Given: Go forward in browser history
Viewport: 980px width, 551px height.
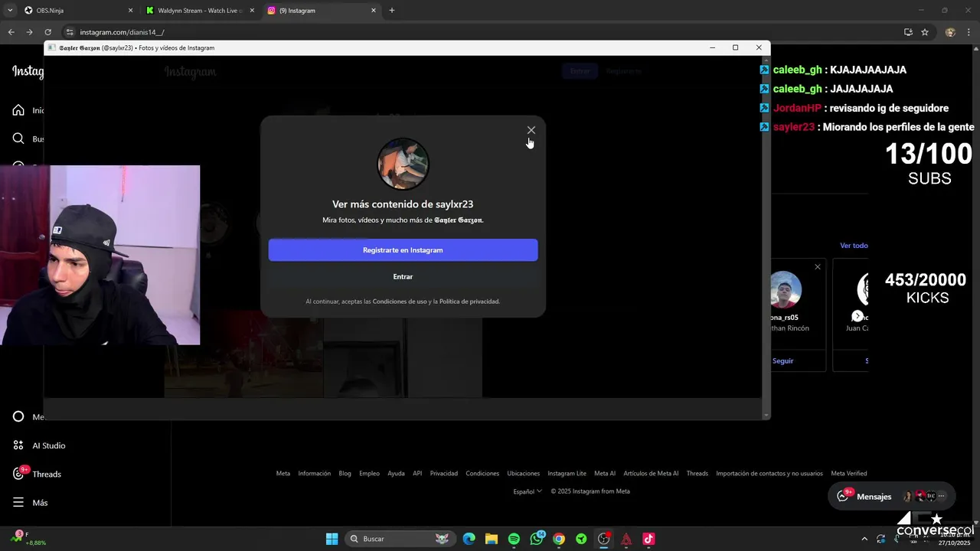Looking at the screenshot, I should pos(29,32).
